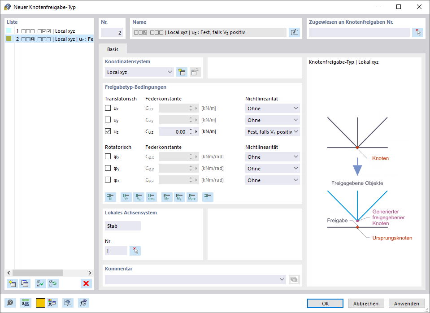Click the edit name icon next to Name field
The height and width of the screenshot is (313, 430).
pyautogui.click(x=294, y=32)
